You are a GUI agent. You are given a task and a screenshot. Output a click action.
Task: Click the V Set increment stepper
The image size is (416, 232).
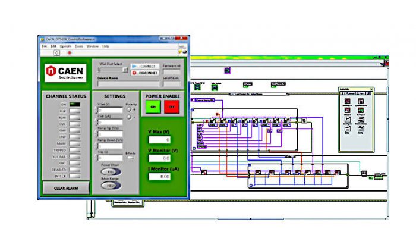[x=96, y=109]
